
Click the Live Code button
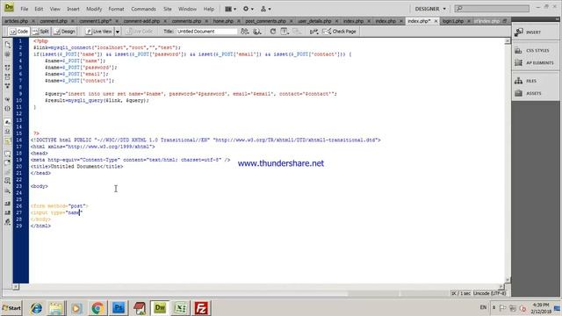coord(140,32)
